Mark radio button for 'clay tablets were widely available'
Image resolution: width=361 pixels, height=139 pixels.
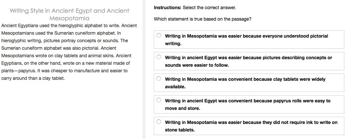[159, 79]
